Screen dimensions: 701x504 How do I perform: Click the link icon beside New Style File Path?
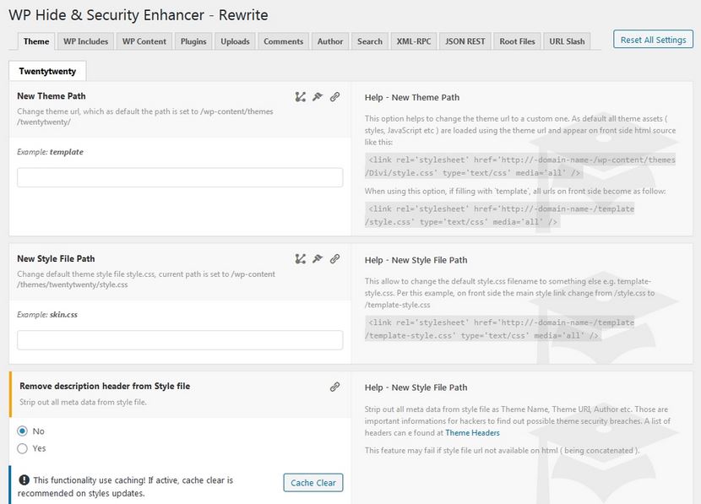coord(334,258)
